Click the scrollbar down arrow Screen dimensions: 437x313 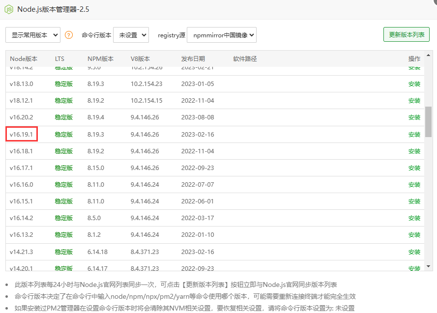(x=428, y=266)
